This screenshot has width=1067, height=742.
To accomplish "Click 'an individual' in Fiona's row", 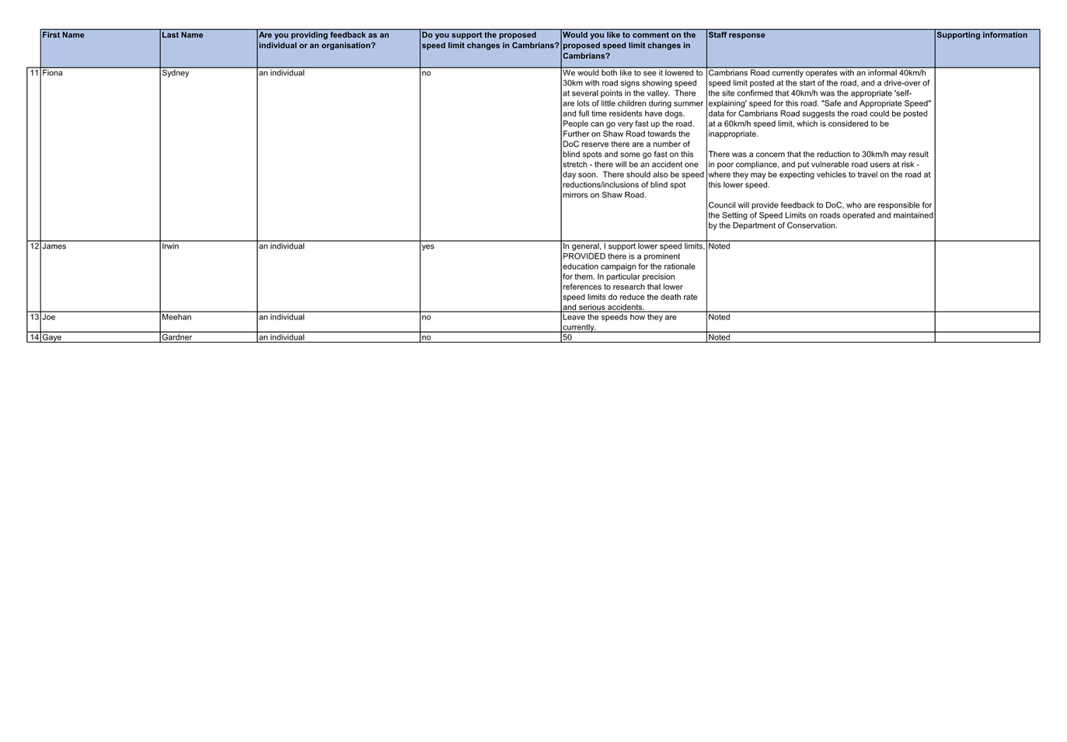I will pyautogui.click(x=281, y=73).
